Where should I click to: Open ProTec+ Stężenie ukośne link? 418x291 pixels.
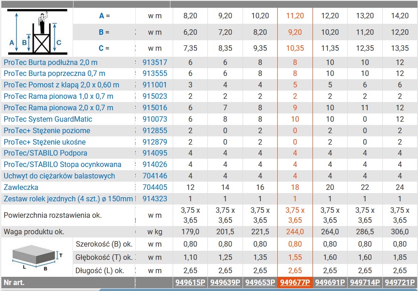tap(45, 142)
